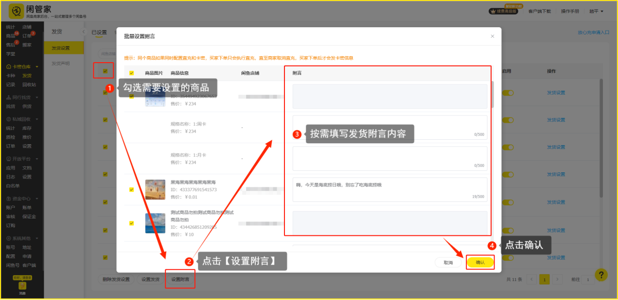
Task: Click the 闲管家 logo icon
Action: pos(16,11)
